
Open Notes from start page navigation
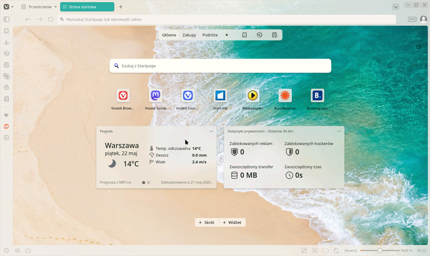click(275, 35)
